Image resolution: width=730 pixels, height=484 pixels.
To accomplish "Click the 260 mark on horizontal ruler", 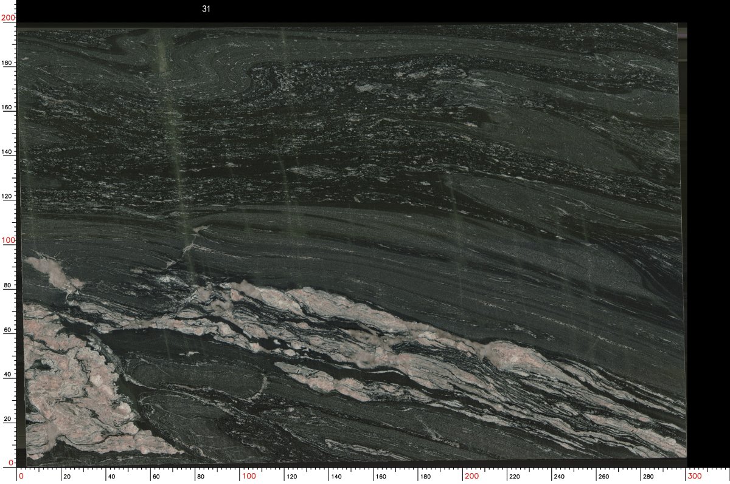I will 603,477.
